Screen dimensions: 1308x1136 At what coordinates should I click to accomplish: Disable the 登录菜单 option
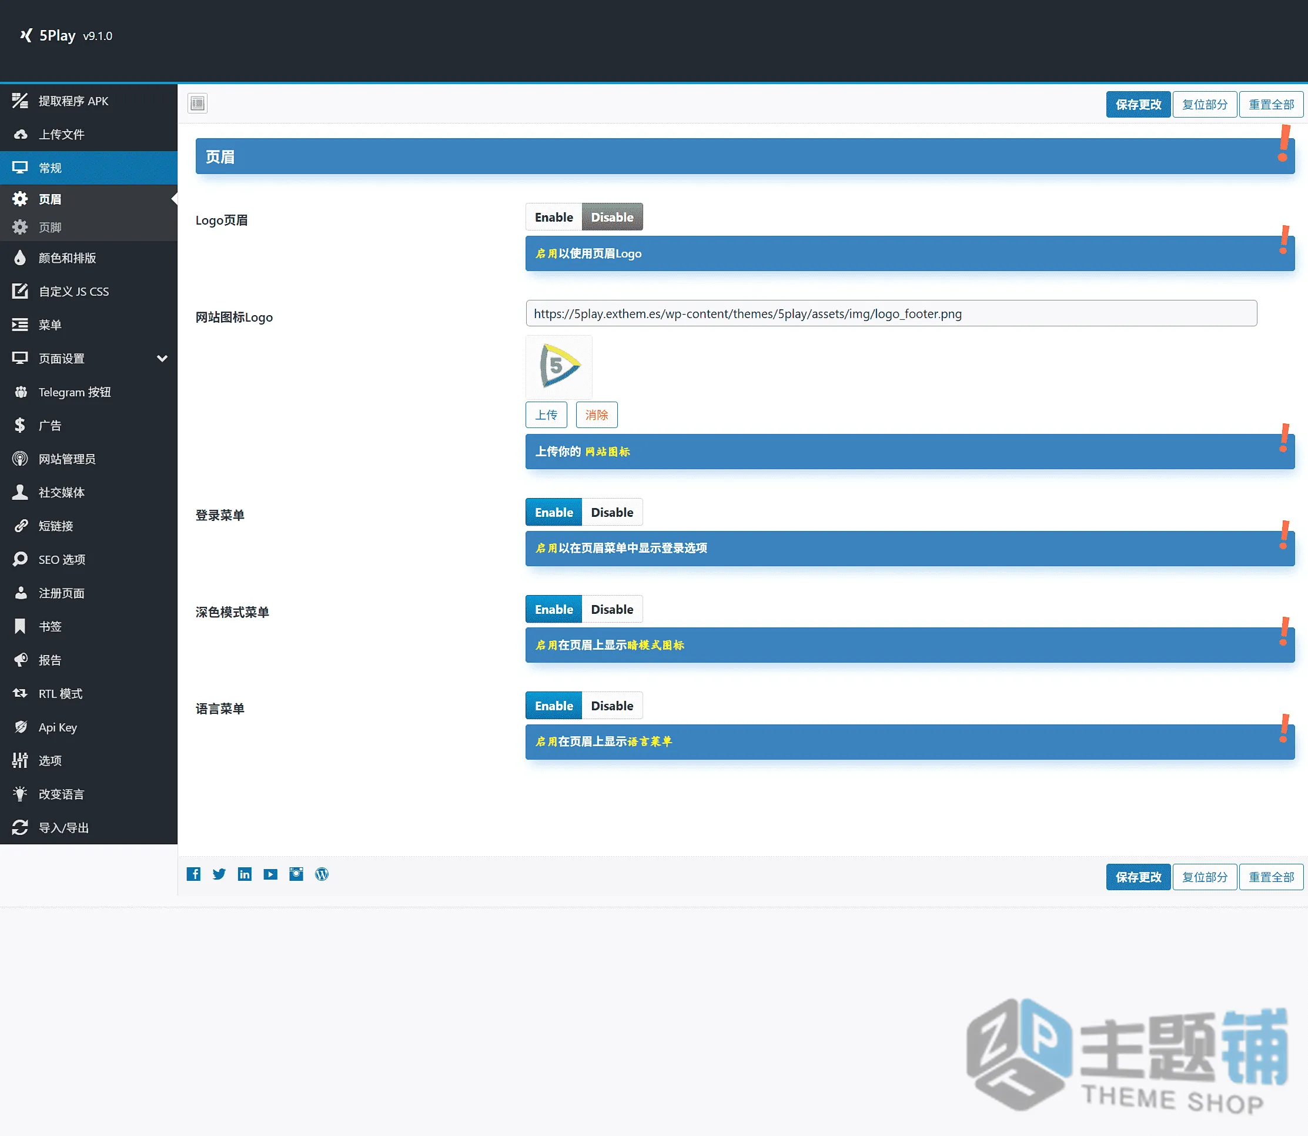tap(612, 512)
